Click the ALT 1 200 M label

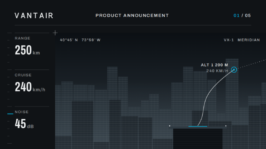point(214,65)
